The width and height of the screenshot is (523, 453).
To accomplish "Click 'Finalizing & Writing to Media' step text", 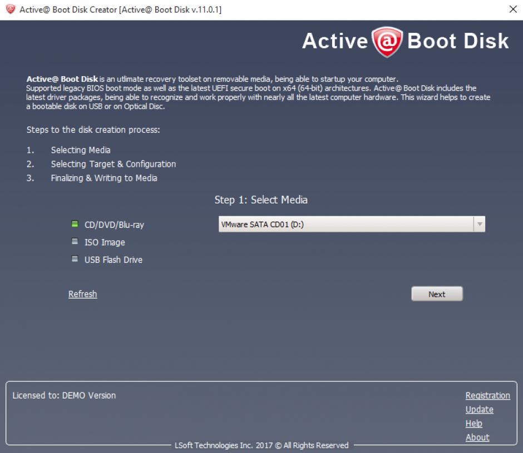I will point(104,178).
